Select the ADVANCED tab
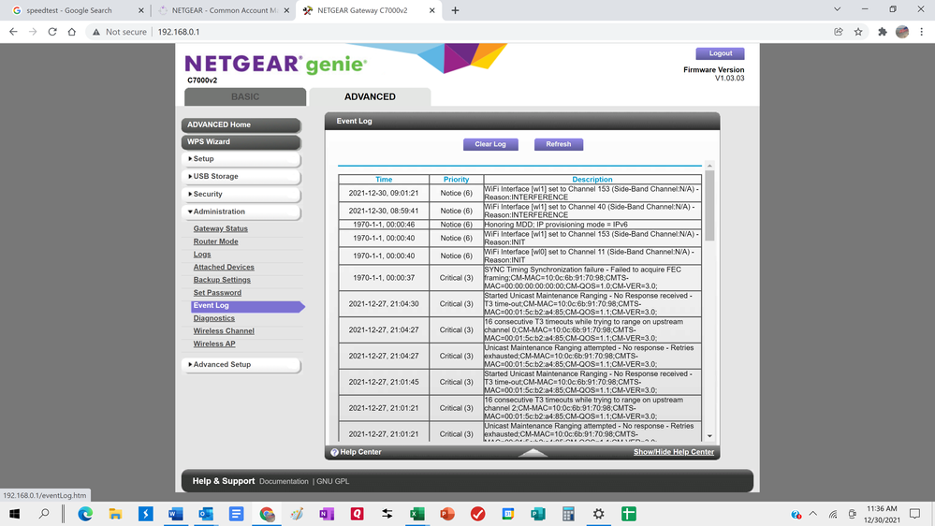Viewport: 935px width, 526px height. (370, 96)
